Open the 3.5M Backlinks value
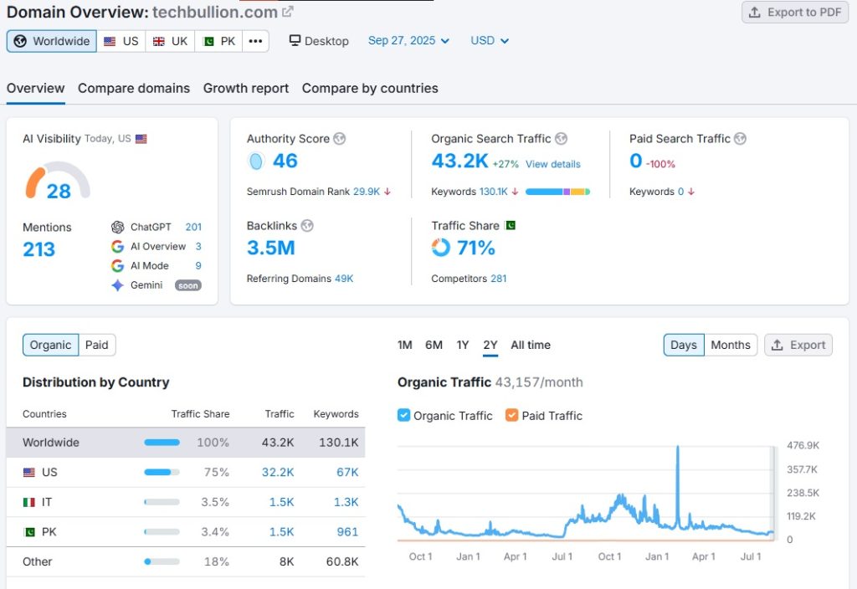This screenshot has width=857, height=589. tap(271, 248)
